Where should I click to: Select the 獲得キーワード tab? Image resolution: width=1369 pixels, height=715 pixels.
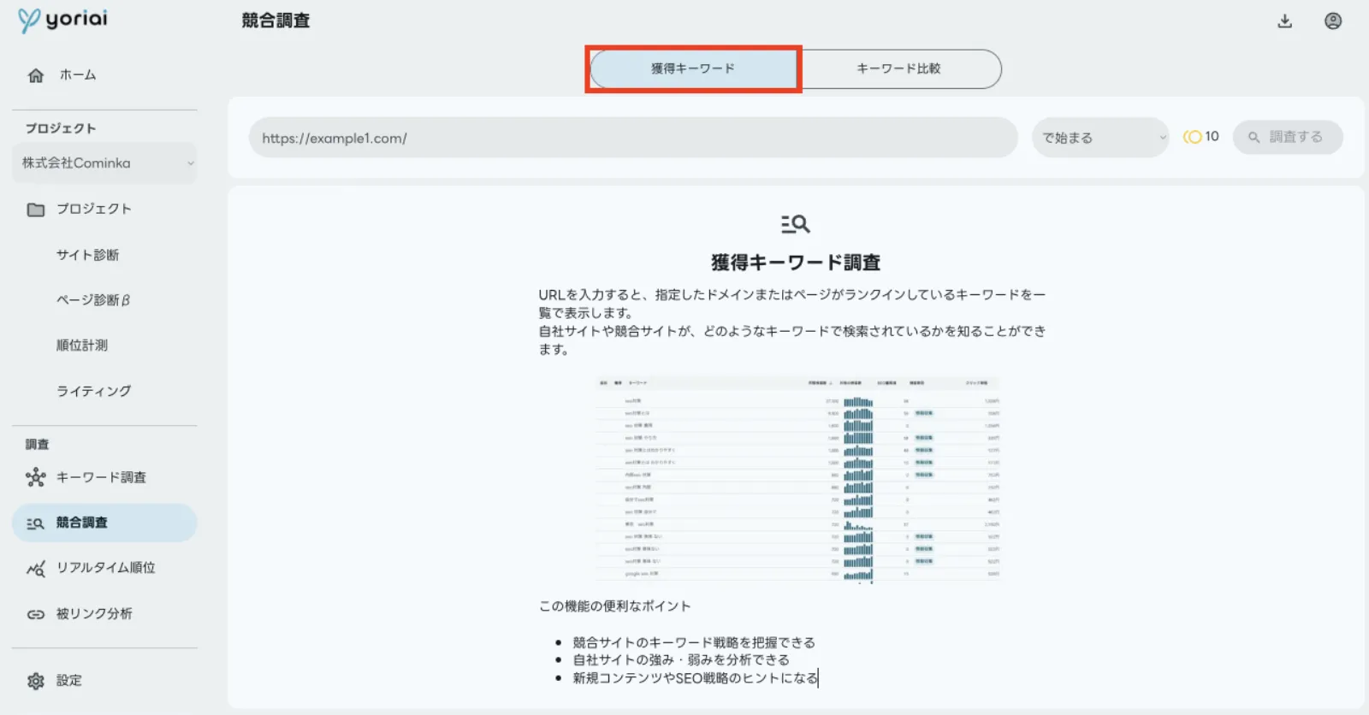pyautogui.click(x=693, y=68)
